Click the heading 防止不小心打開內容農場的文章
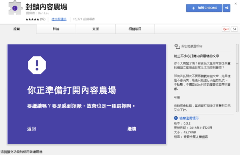This screenshot has width=240, height=155. 196,56
